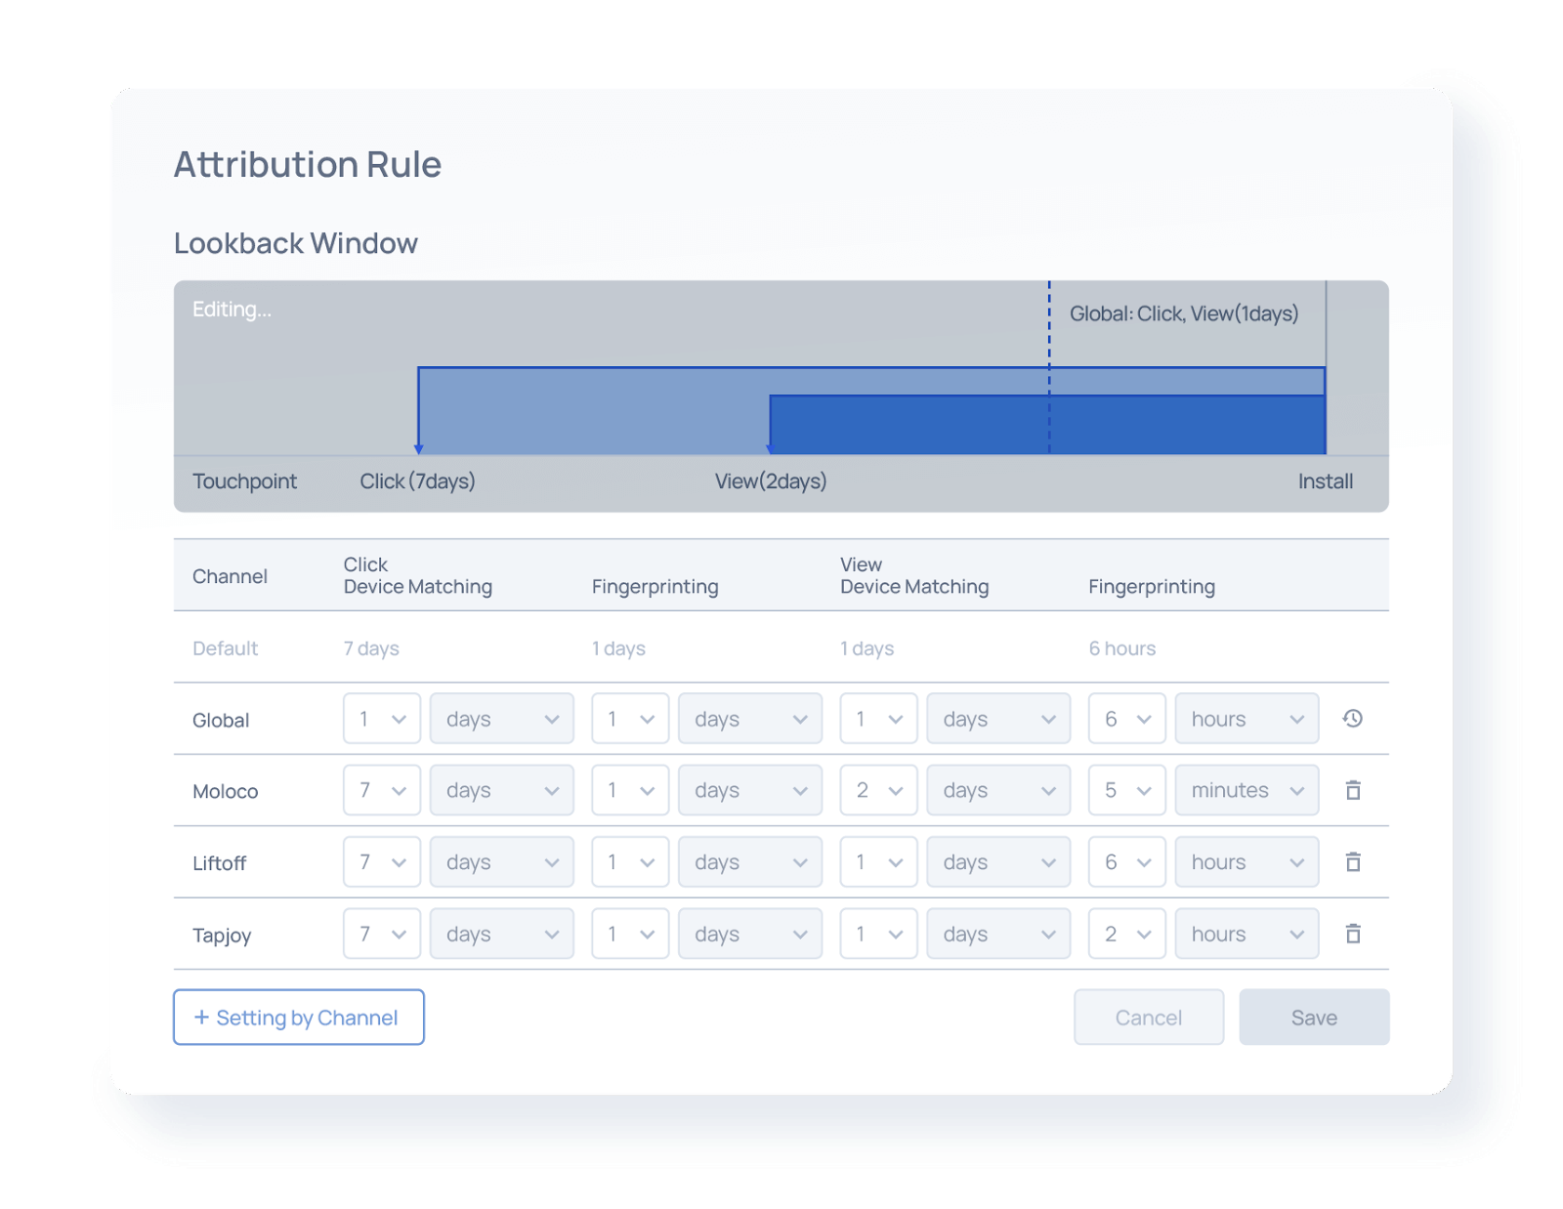Open Global view fingerprinting hours unit dropdown
Image resolution: width=1563 pixels, height=1209 pixels.
click(x=1247, y=719)
